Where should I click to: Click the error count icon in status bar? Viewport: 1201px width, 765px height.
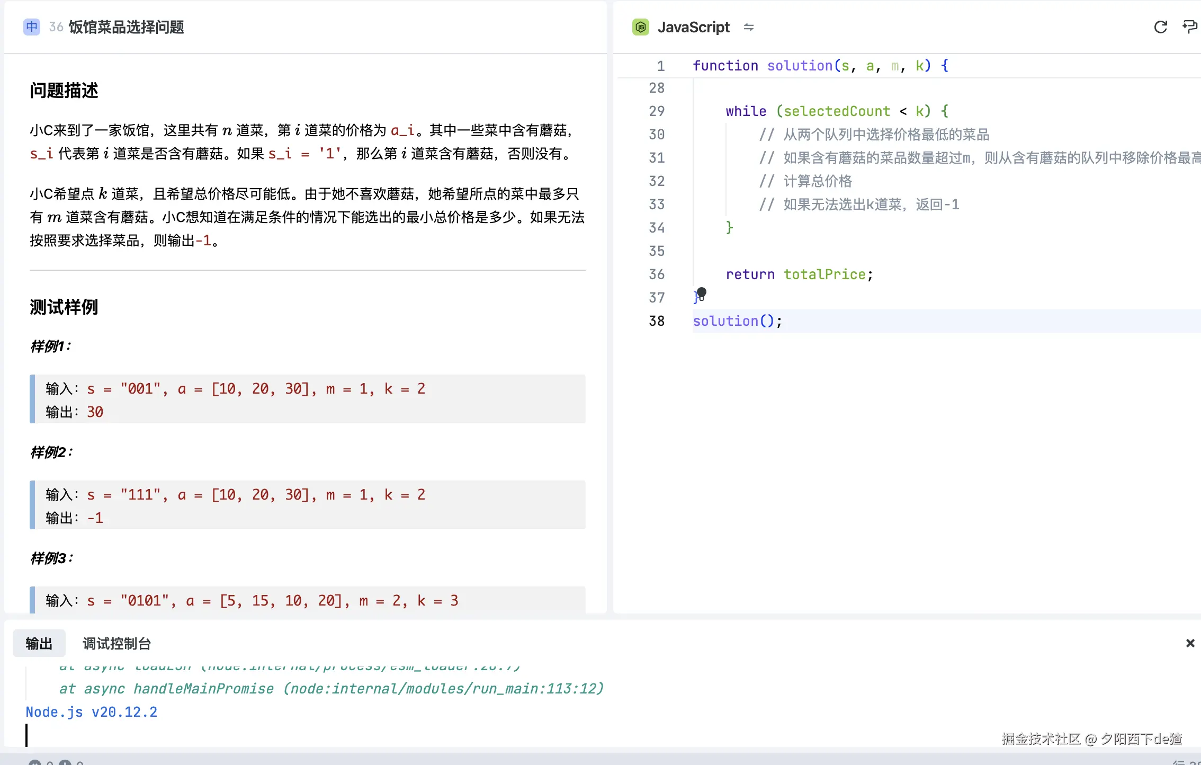point(35,763)
